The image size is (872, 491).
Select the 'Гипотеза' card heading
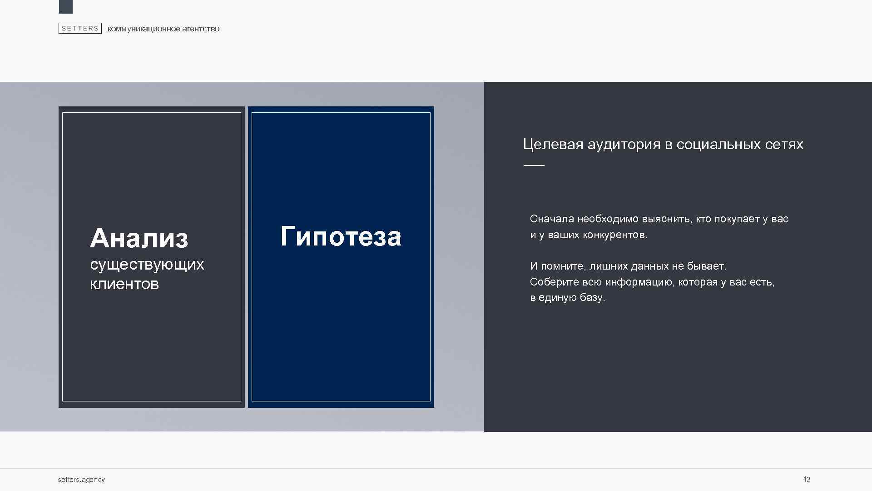[x=341, y=236]
